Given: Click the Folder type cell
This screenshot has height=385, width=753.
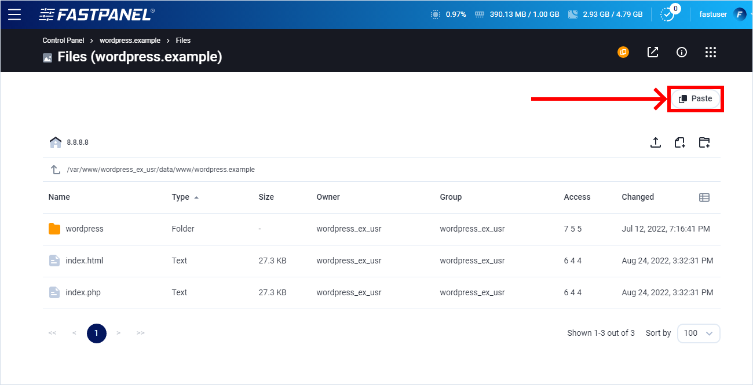Looking at the screenshot, I should coord(183,229).
